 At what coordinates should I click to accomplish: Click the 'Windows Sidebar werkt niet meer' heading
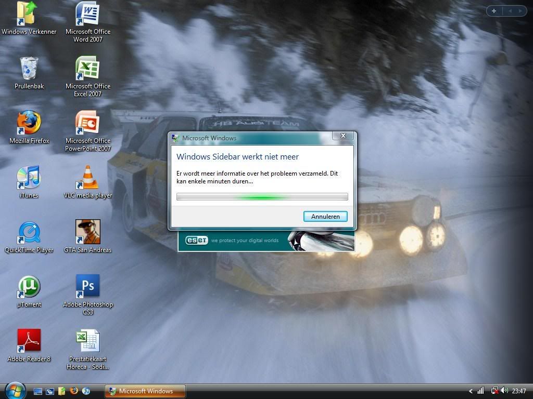pos(237,157)
